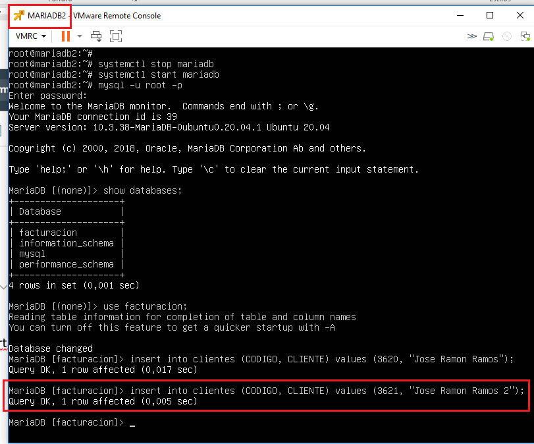Screen dimensions: 534x444
Task: Click the network adapter device icon
Action: click(x=523, y=36)
